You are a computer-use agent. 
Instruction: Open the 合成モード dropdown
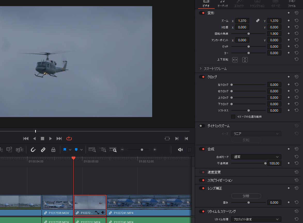tap(256, 157)
